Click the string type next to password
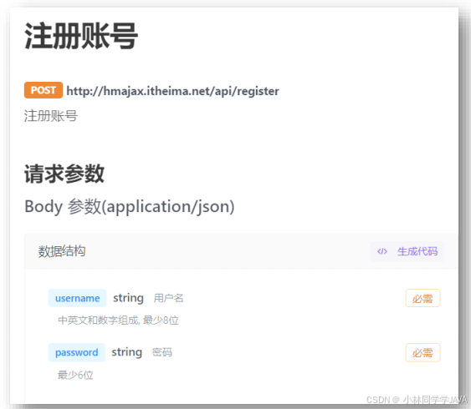This screenshot has height=409, width=471. click(127, 352)
